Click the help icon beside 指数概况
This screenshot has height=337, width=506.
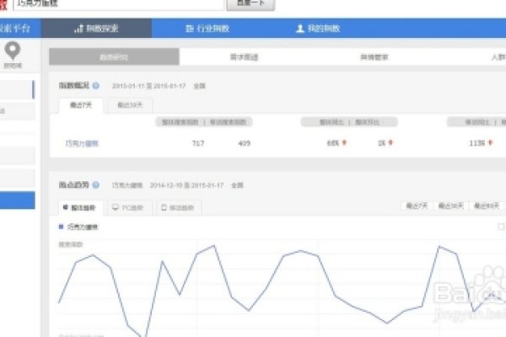tap(96, 86)
